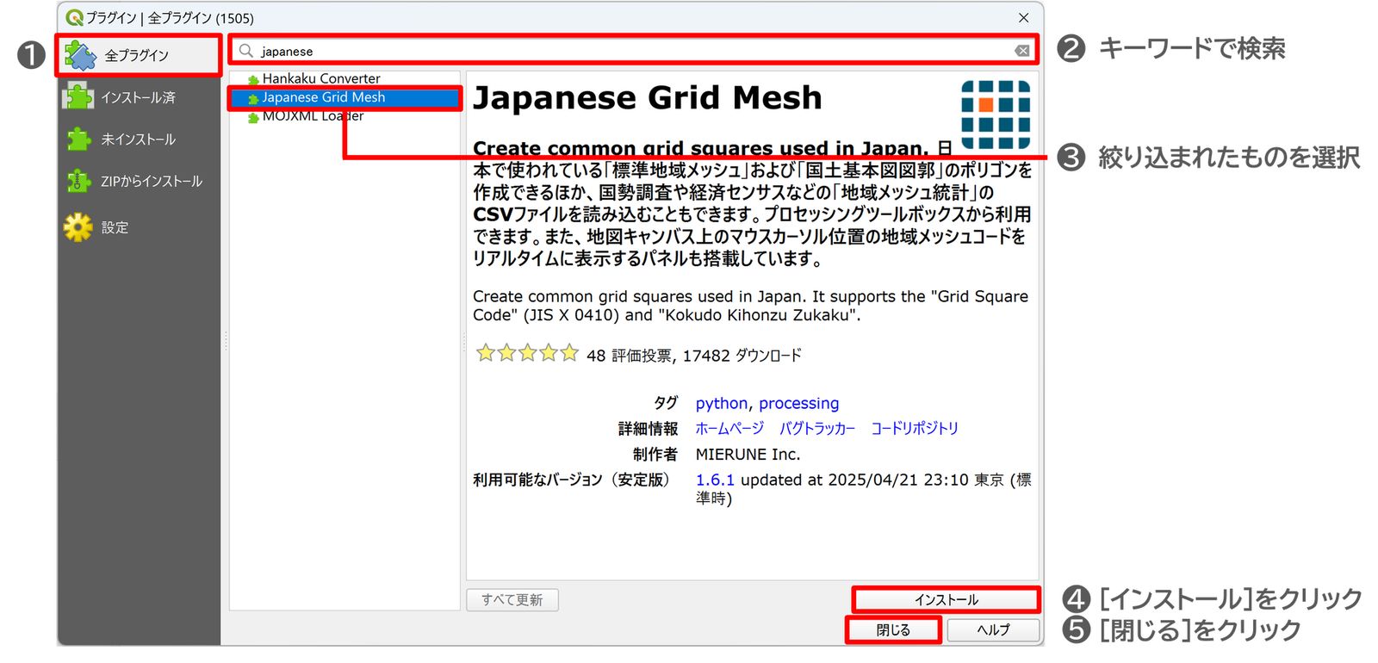This screenshot has width=1378, height=663.
Task: Click the 設定 gear icon
Action: click(x=78, y=227)
